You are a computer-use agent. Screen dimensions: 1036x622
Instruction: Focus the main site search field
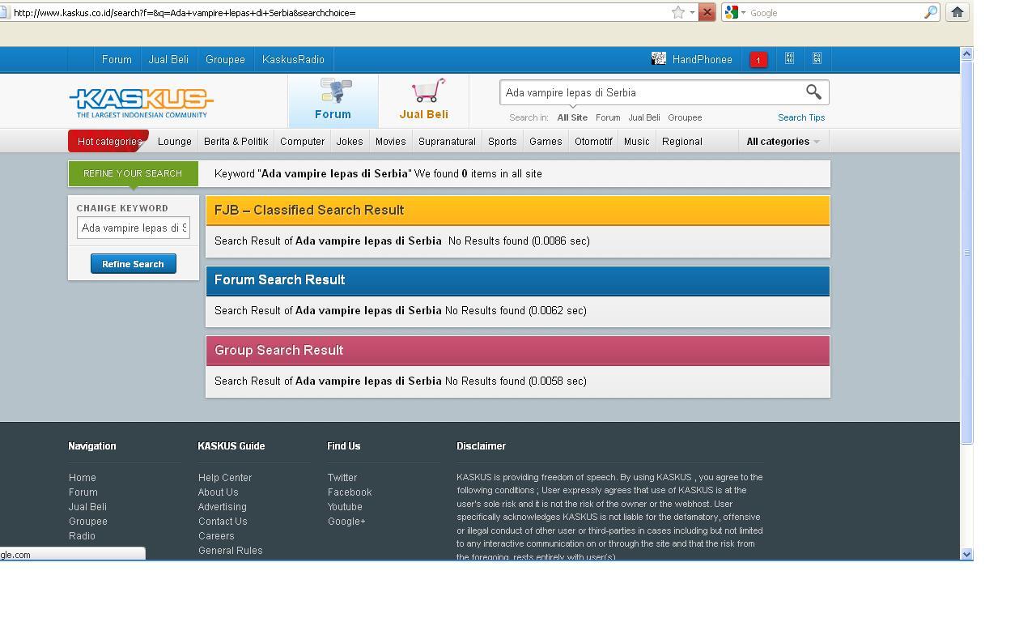(652, 92)
